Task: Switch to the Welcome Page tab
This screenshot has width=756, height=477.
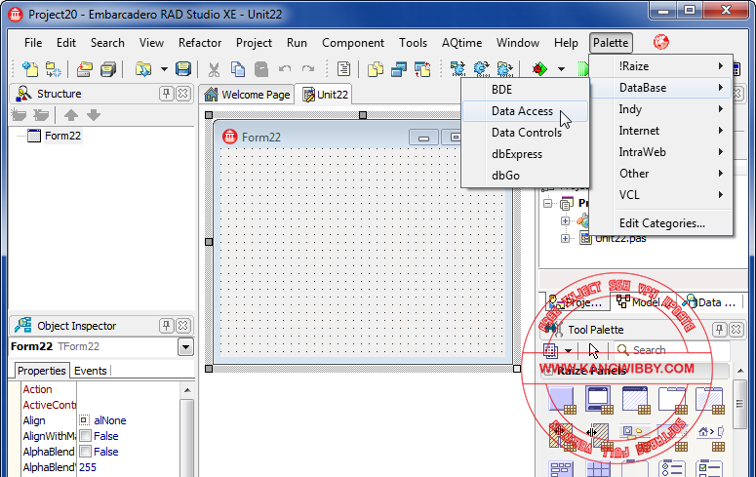Action: pos(247,95)
